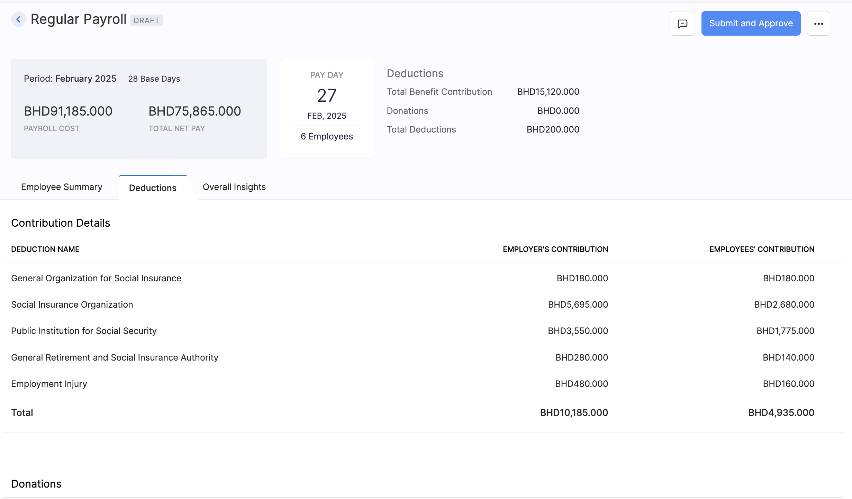Click the Total row in Contribution Details

coord(22,412)
